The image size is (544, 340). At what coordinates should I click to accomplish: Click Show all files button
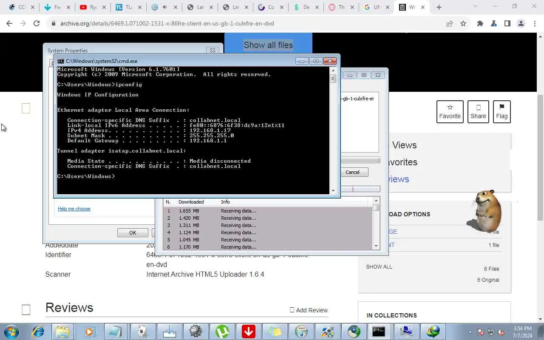pos(268,45)
